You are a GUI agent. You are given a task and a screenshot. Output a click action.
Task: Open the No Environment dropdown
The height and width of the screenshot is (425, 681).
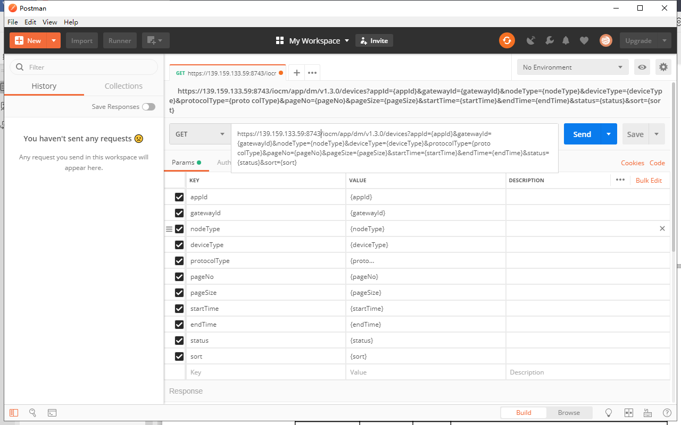[x=572, y=67]
